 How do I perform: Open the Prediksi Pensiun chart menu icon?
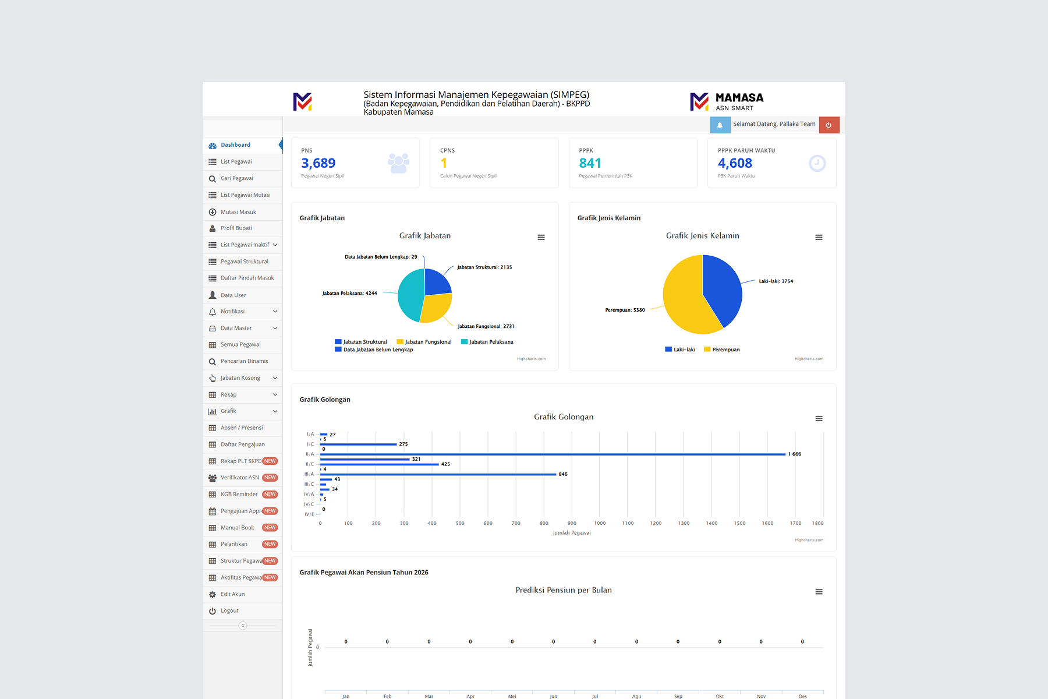(x=819, y=591)
